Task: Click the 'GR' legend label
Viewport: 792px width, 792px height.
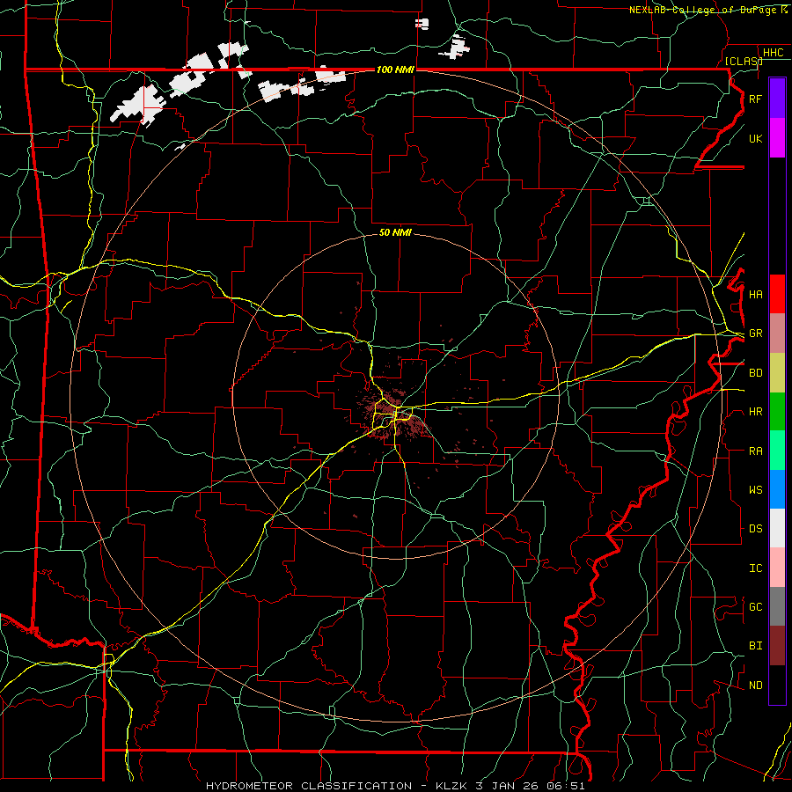Action: click(756, 334)
